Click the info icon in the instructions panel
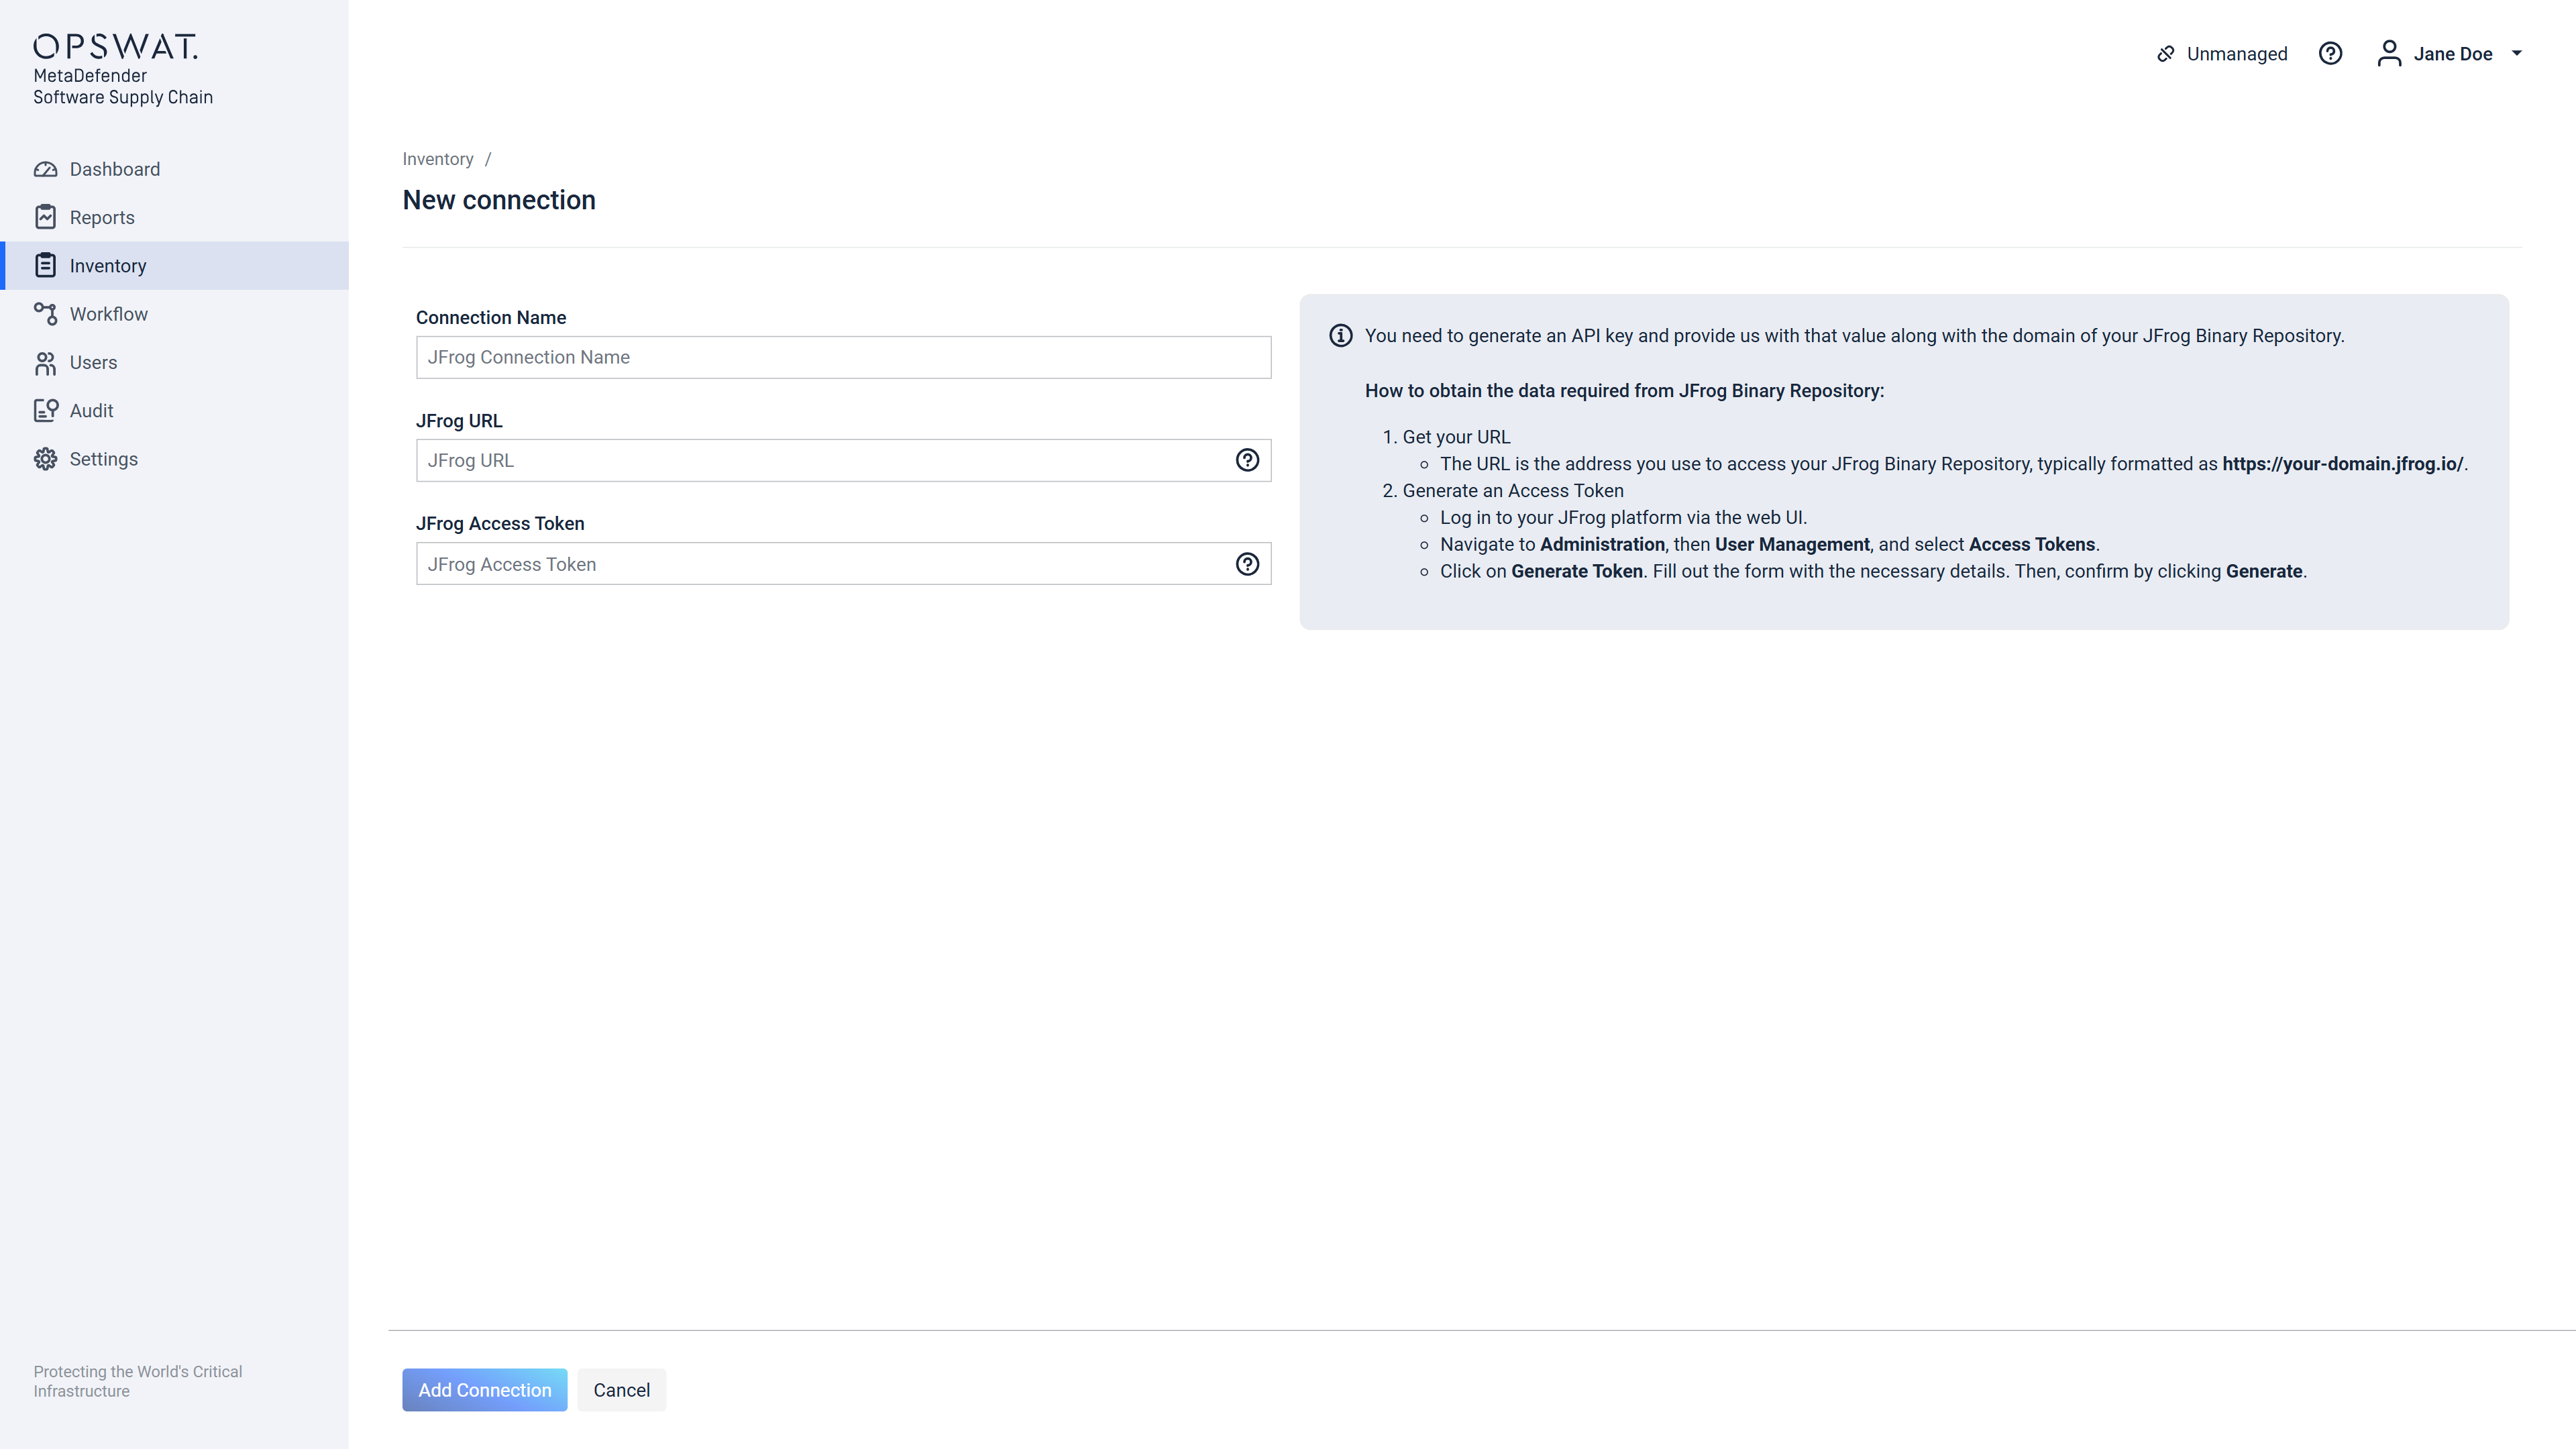This screenshot has width=2576, height=1449. [1340, 336]
